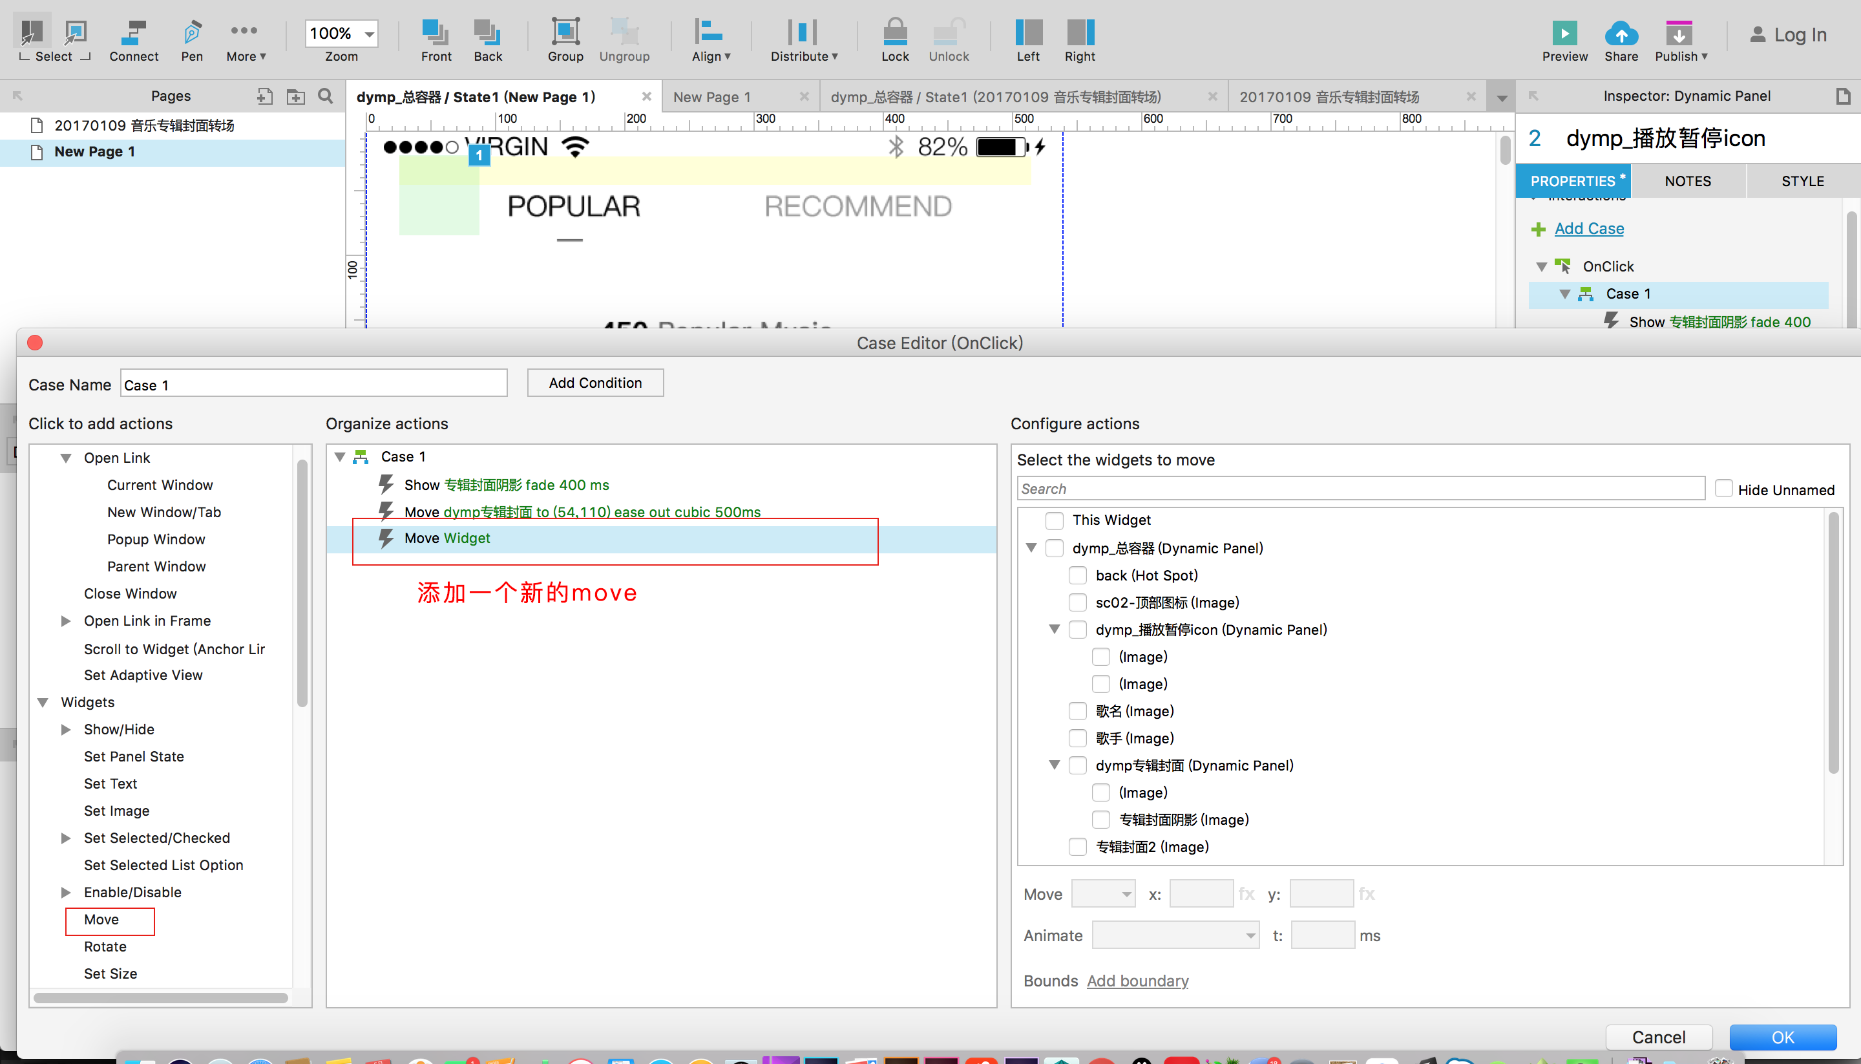Open the Animate easing dropdown

pos(1175,935)
